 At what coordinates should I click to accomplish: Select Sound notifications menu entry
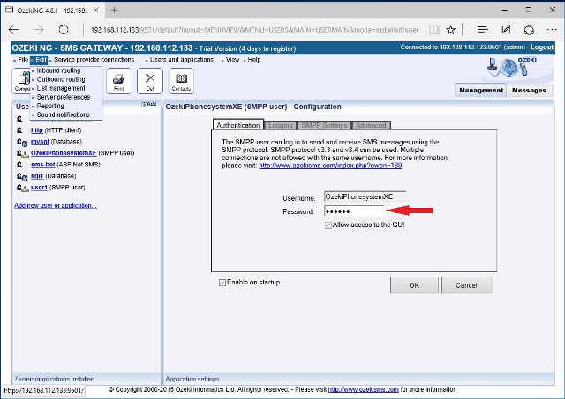[x=63, y=115]
